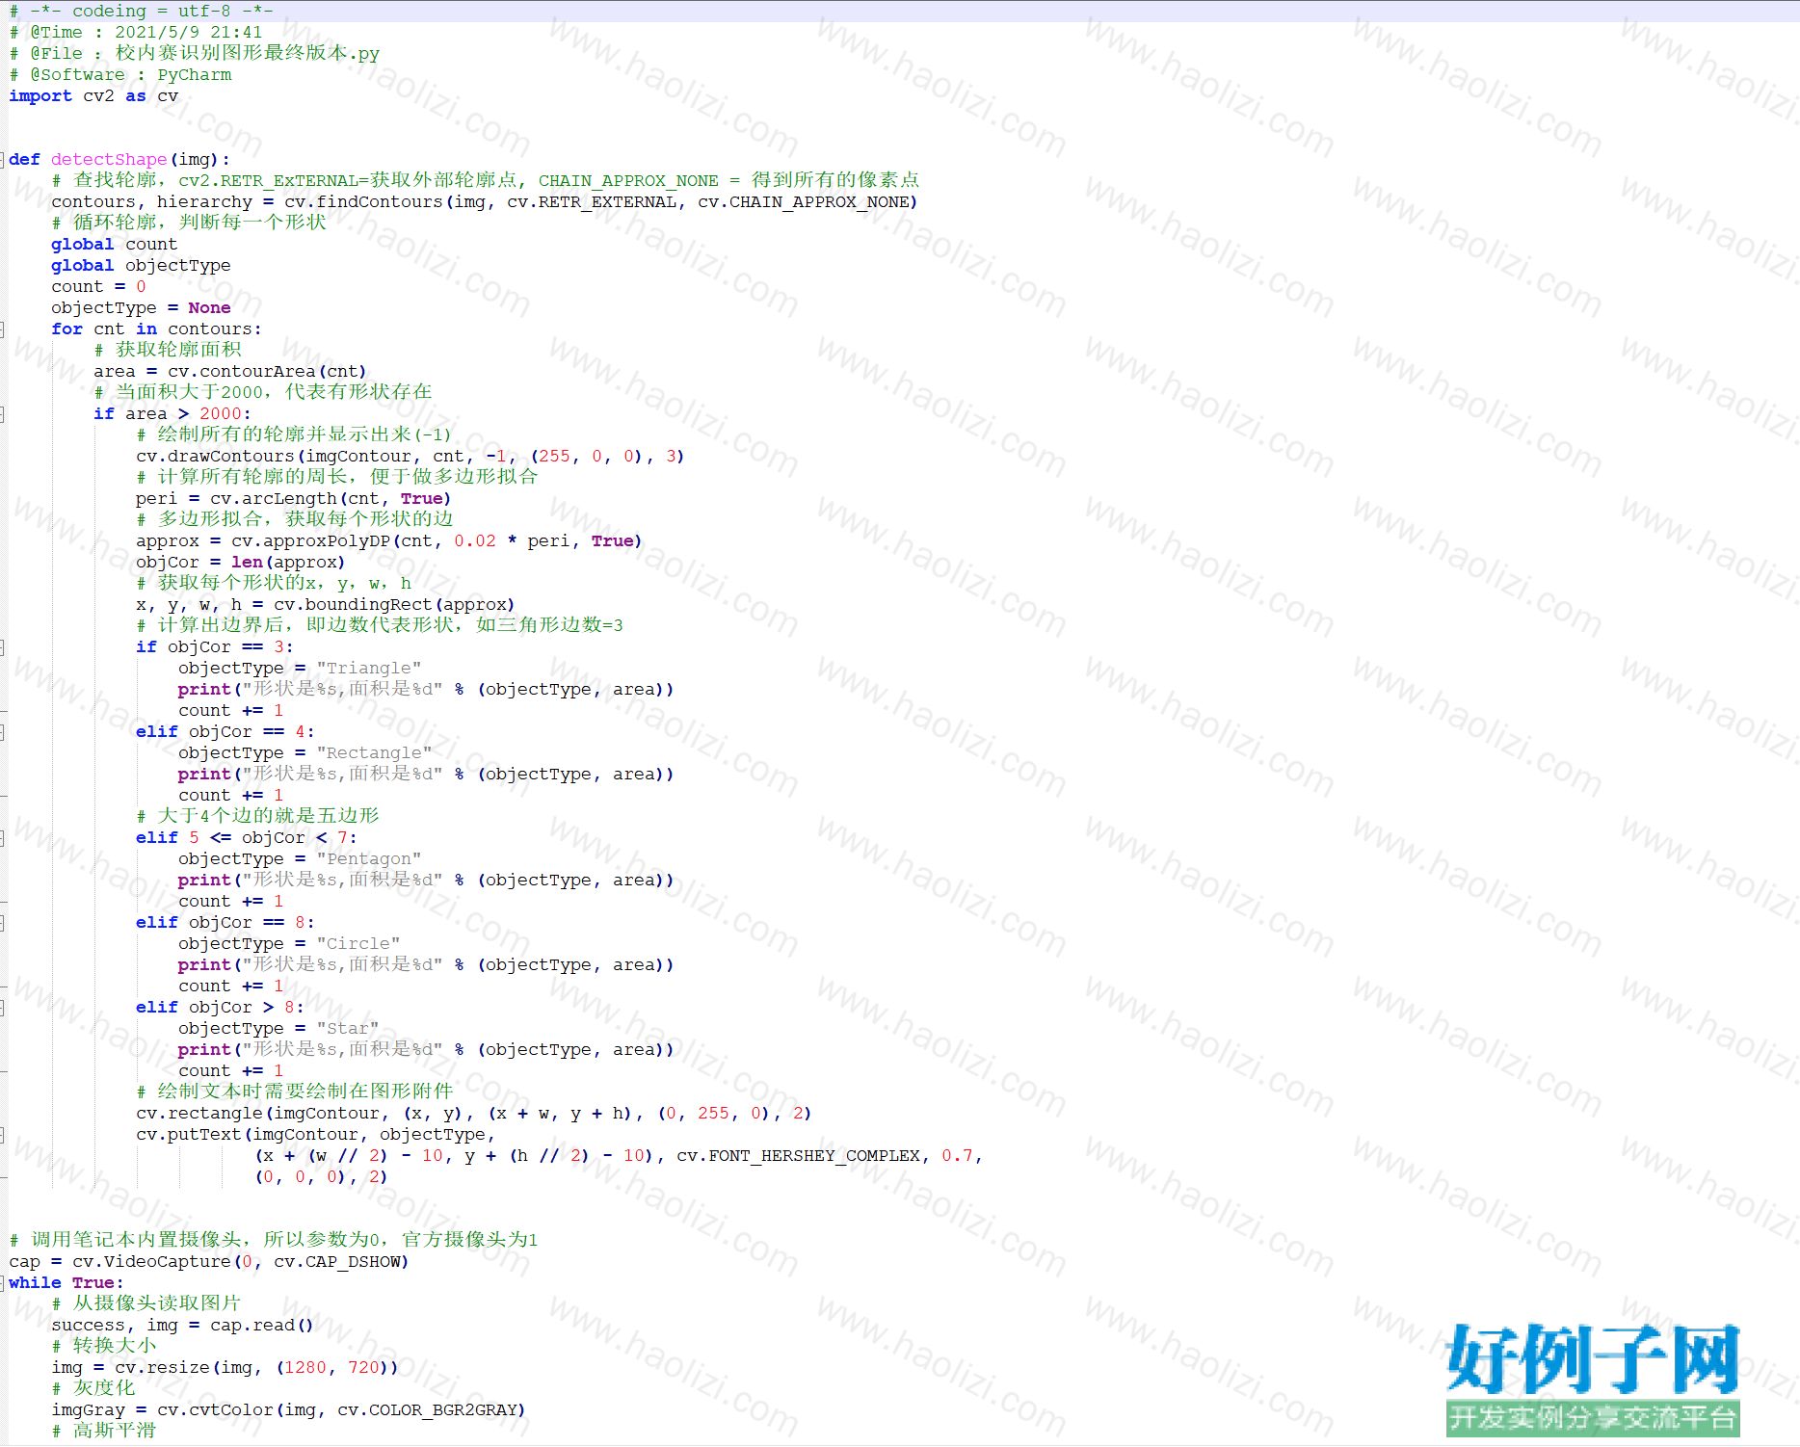This screenshot has width=1800, height=1447.
Task: Collapse the def detectShape fold marker
Action: tap(3, 160)
